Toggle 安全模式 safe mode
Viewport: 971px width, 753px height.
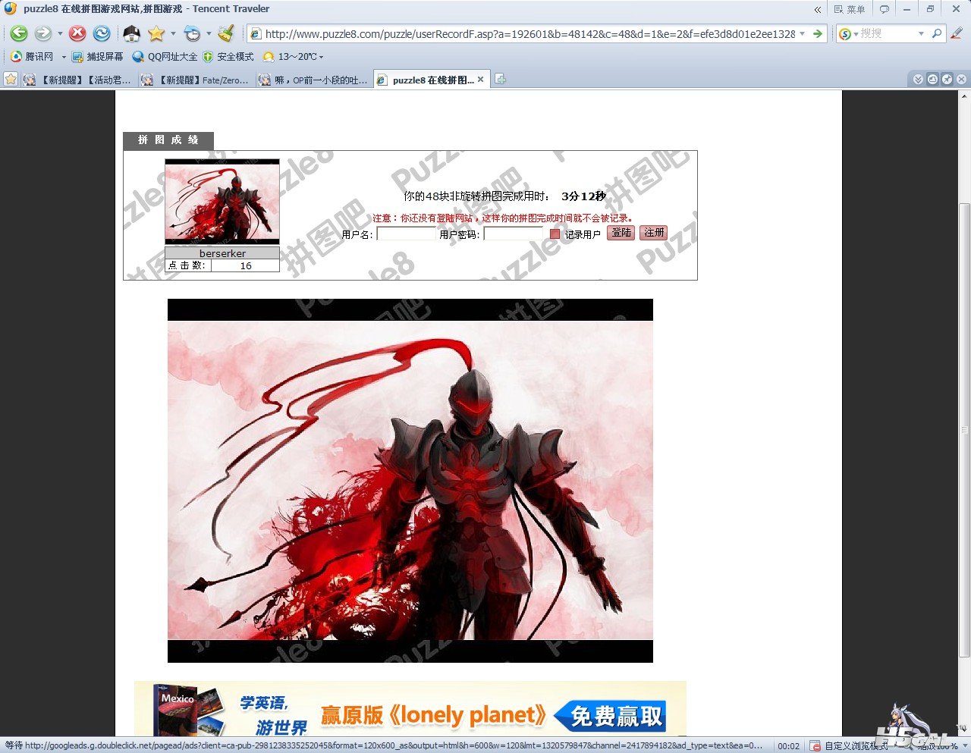click(228, 57)
